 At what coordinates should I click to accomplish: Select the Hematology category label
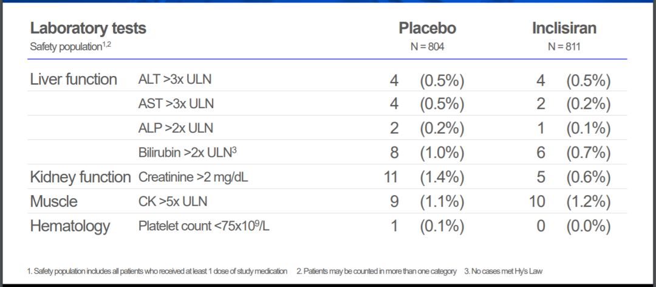pos(70,226)
